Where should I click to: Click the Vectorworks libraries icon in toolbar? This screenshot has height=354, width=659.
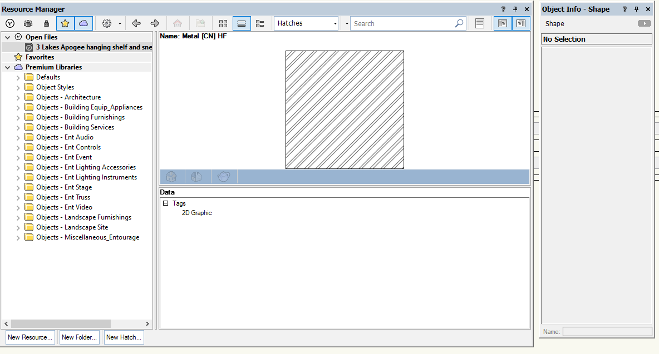tap(10, 23)
